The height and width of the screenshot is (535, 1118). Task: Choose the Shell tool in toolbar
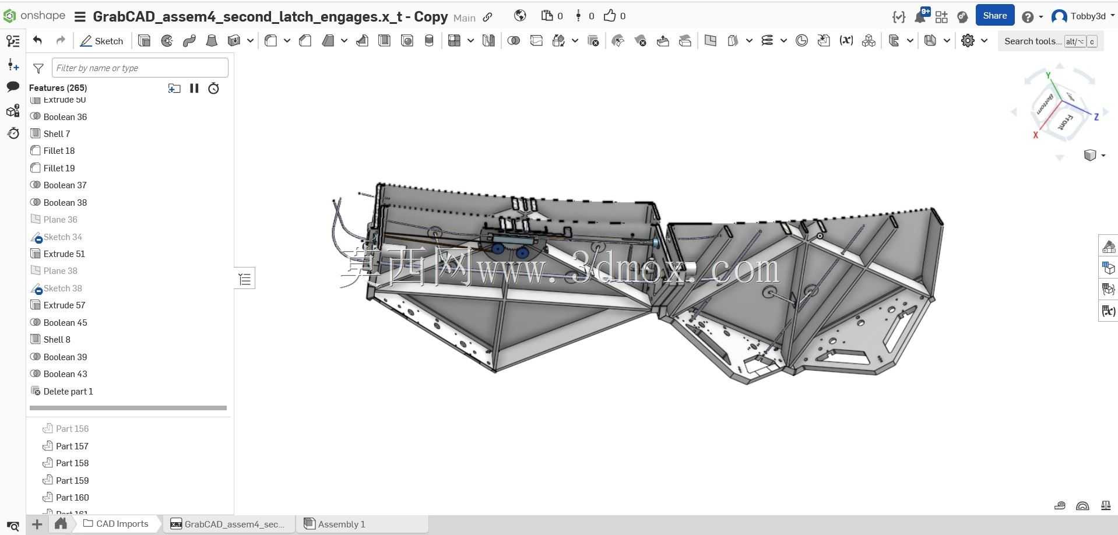point(384,41)
